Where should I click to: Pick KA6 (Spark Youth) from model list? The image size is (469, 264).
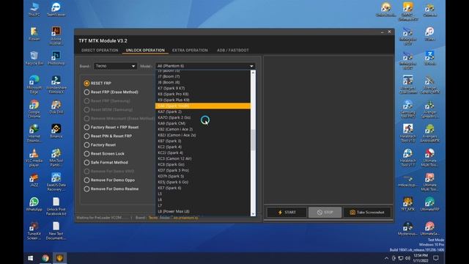(x=203, y=106)
